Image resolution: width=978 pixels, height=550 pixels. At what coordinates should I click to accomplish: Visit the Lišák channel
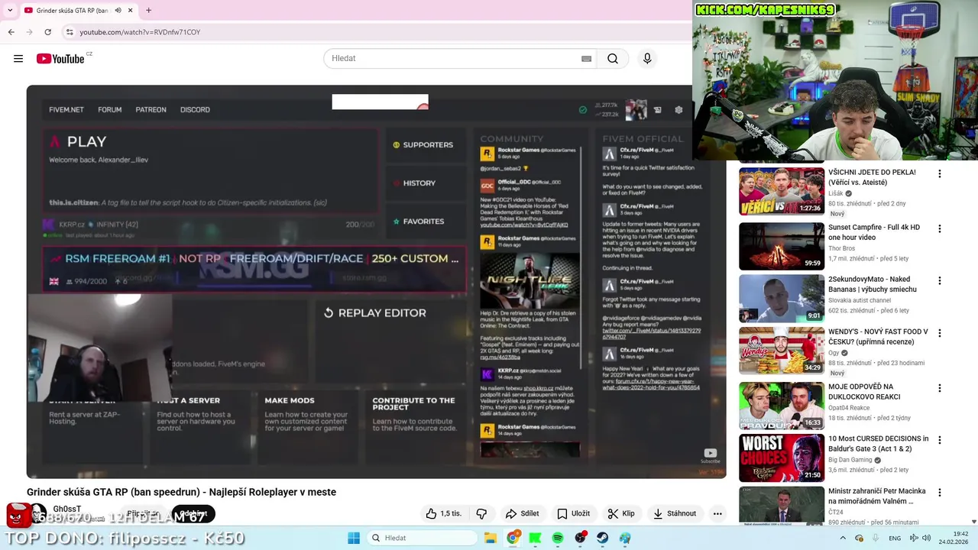pos(836,194)
